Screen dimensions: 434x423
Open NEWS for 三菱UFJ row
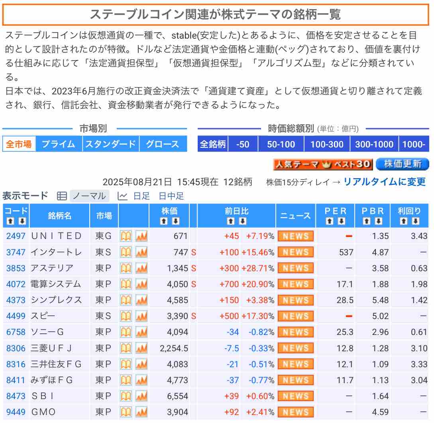[296, 348]
